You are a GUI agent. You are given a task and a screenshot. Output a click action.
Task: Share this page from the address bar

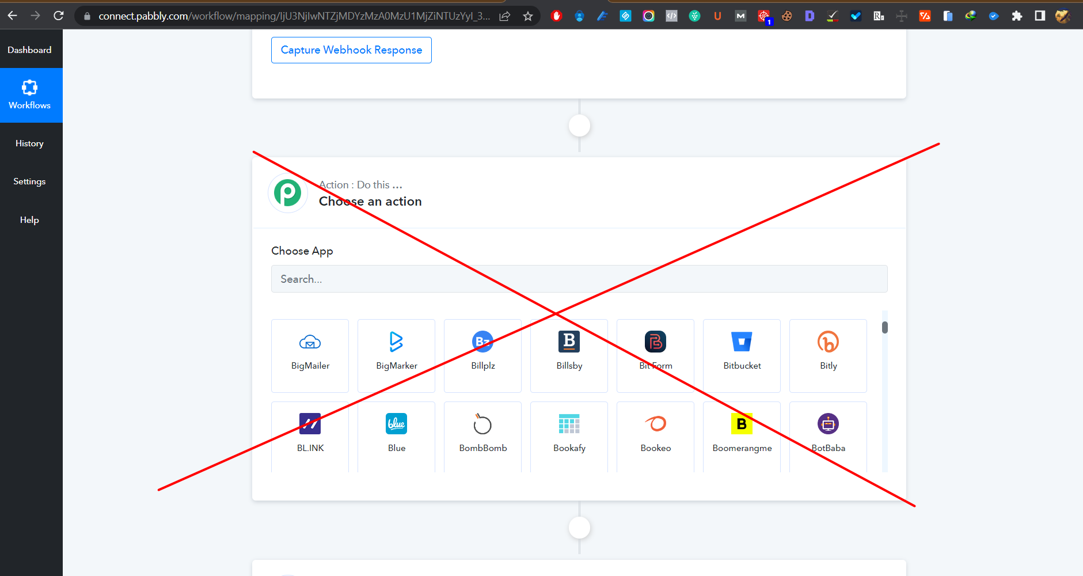(x=505, y=16)
